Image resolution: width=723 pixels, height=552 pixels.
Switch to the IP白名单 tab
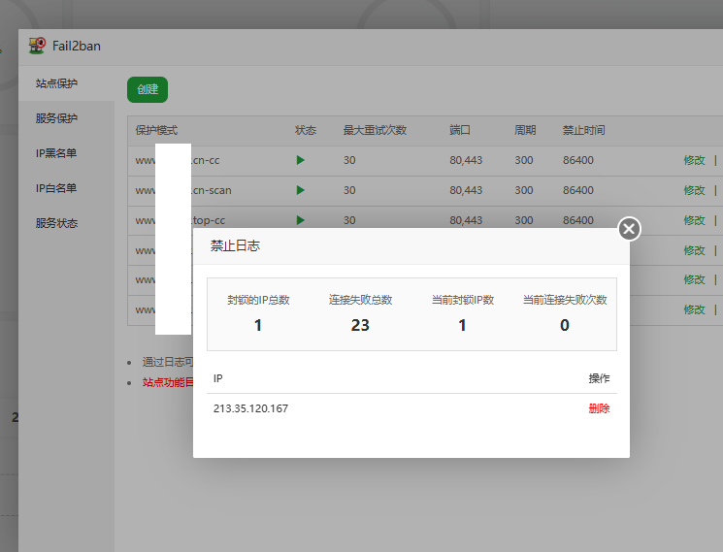(x=66, y=188)
